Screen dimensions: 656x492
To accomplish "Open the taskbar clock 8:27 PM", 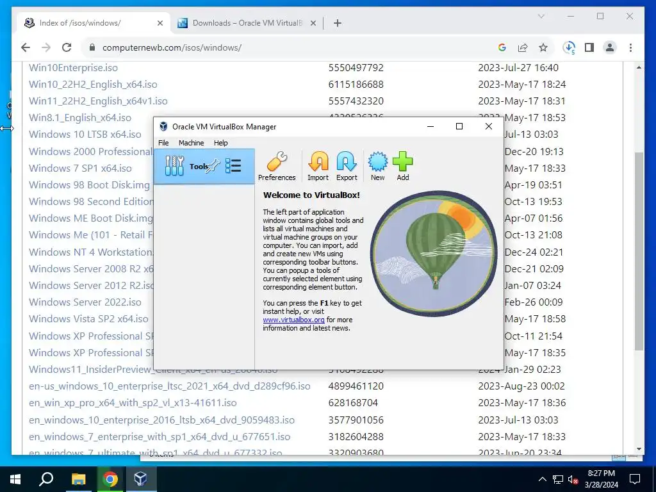I will tap(601, 479).
